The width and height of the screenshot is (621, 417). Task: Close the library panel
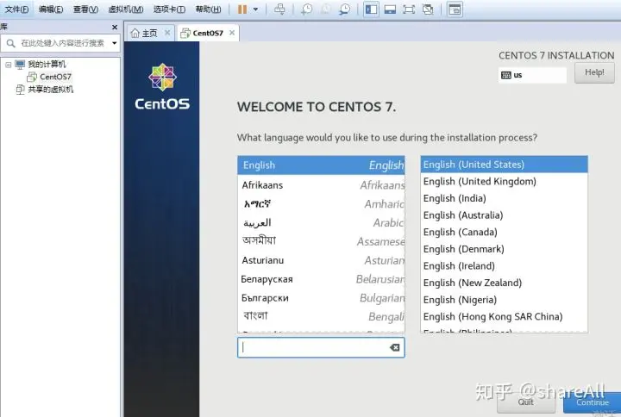click(x=115, y=27)
